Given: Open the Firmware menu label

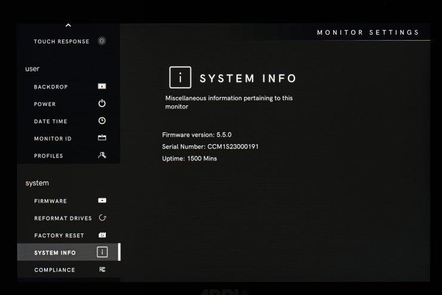Looking at the screenshot, I should click(x=50, y=201).
